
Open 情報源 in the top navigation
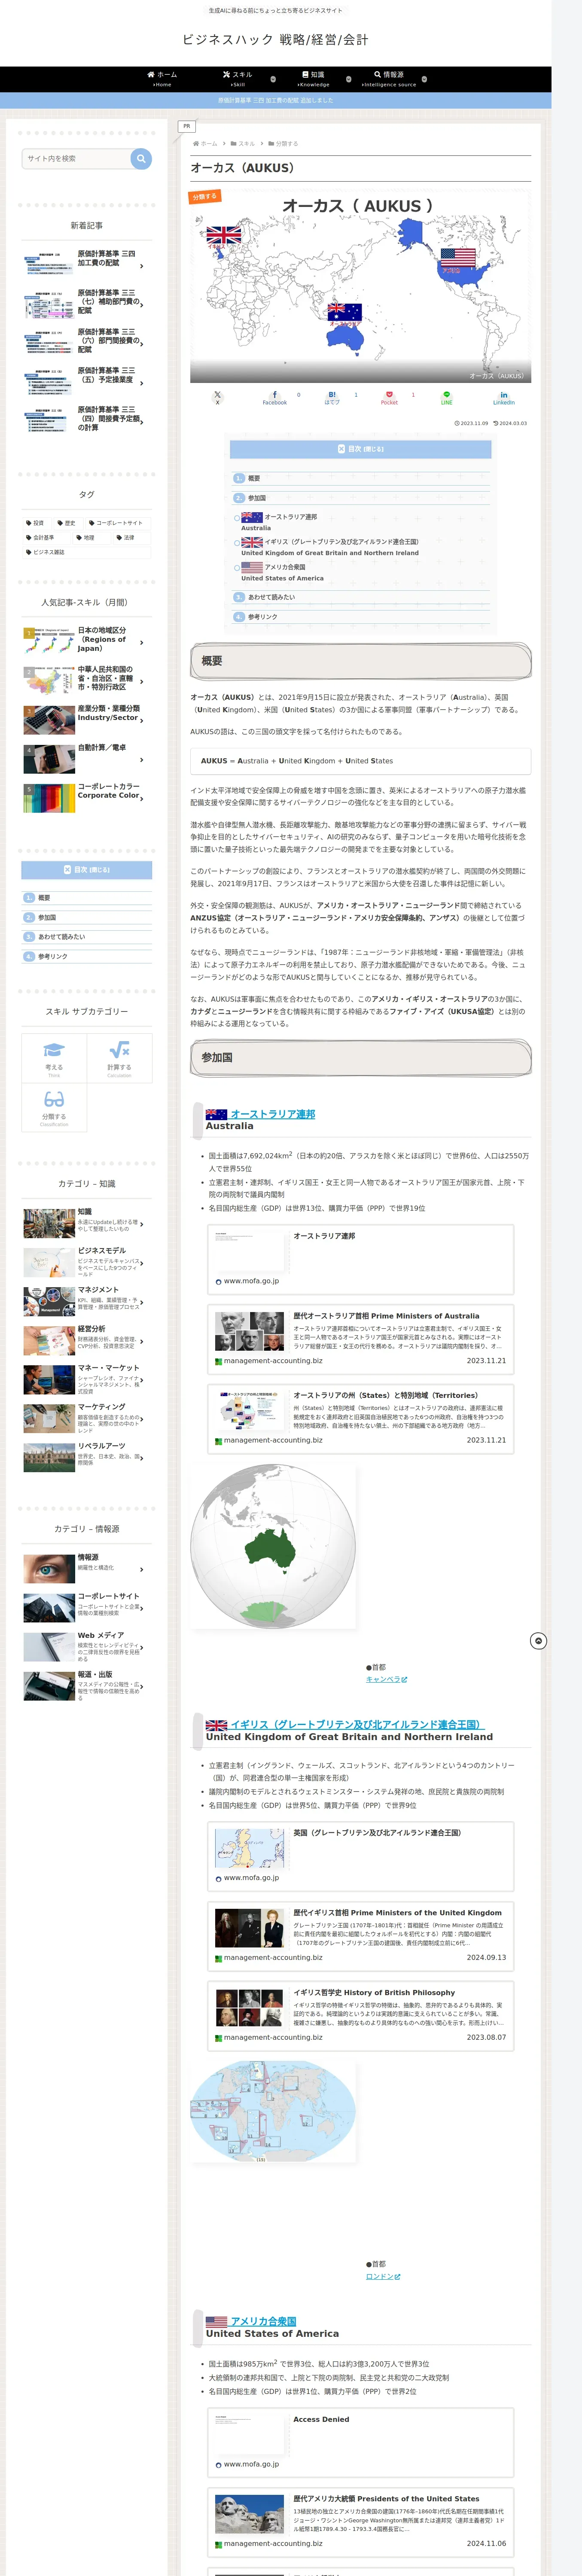[x=389, y=79]
